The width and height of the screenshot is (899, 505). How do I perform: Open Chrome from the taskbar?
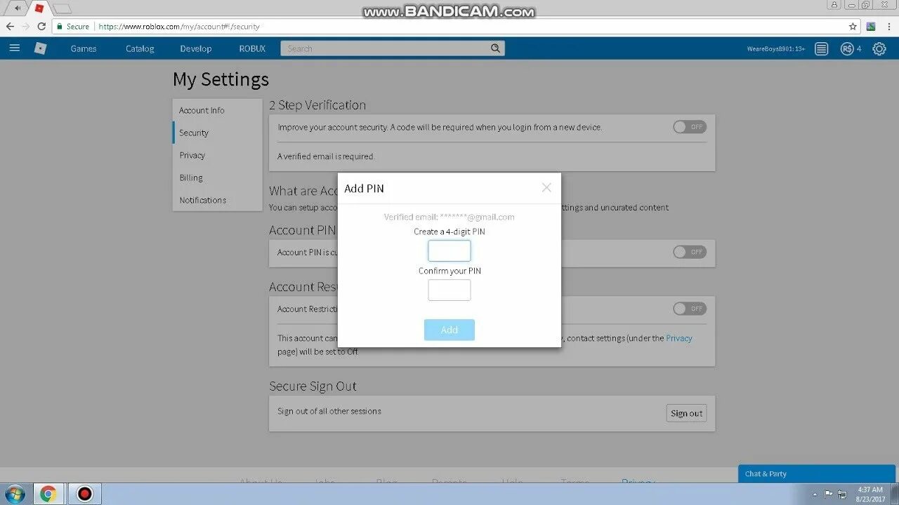[x=48, y=494]
